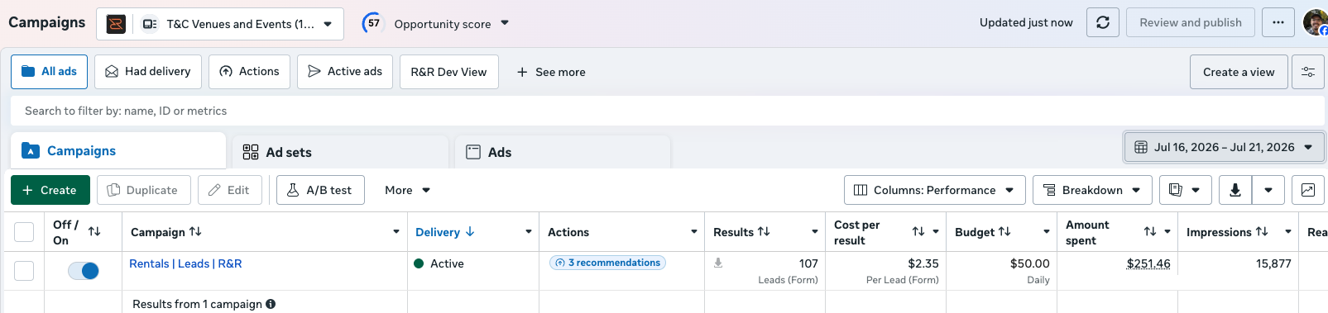Check the Rentals | Leads | R&R row checkbox
This screenshot has height=313, width=1328.
pyautogui.click(x=24, y=271)
